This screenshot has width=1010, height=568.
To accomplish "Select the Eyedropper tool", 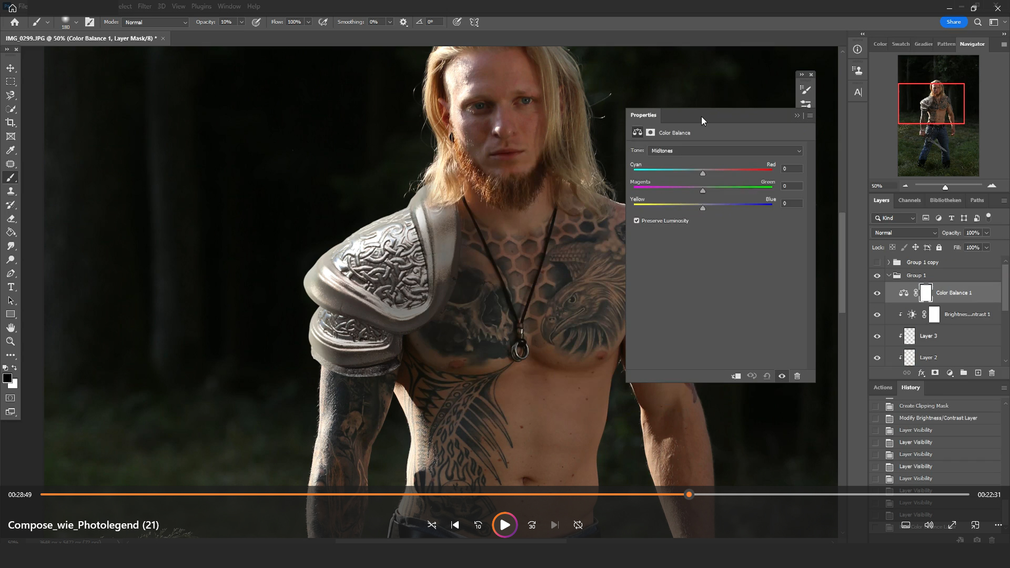I will coord(11,150).
